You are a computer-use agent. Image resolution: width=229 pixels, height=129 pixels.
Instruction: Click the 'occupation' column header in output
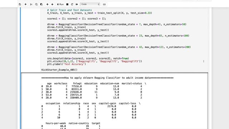pyautogui.click(x=53, y=104)
